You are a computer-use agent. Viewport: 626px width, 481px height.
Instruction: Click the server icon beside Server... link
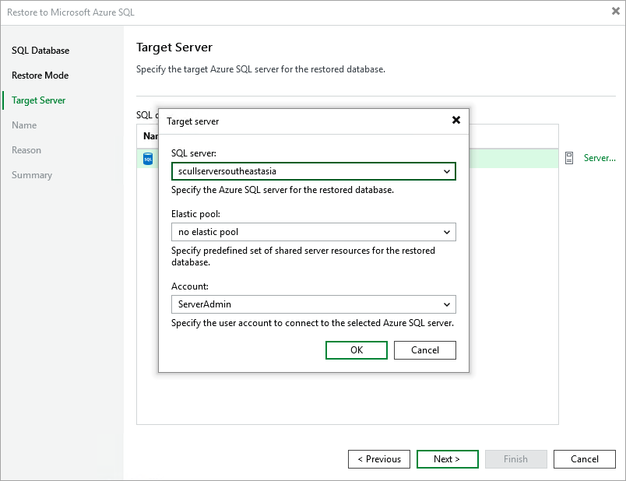569,158
